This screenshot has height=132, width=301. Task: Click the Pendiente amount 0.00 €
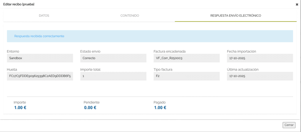coord(90,108)
